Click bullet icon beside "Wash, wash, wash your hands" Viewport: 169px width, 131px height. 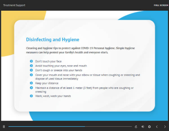(x=31, y=96)
